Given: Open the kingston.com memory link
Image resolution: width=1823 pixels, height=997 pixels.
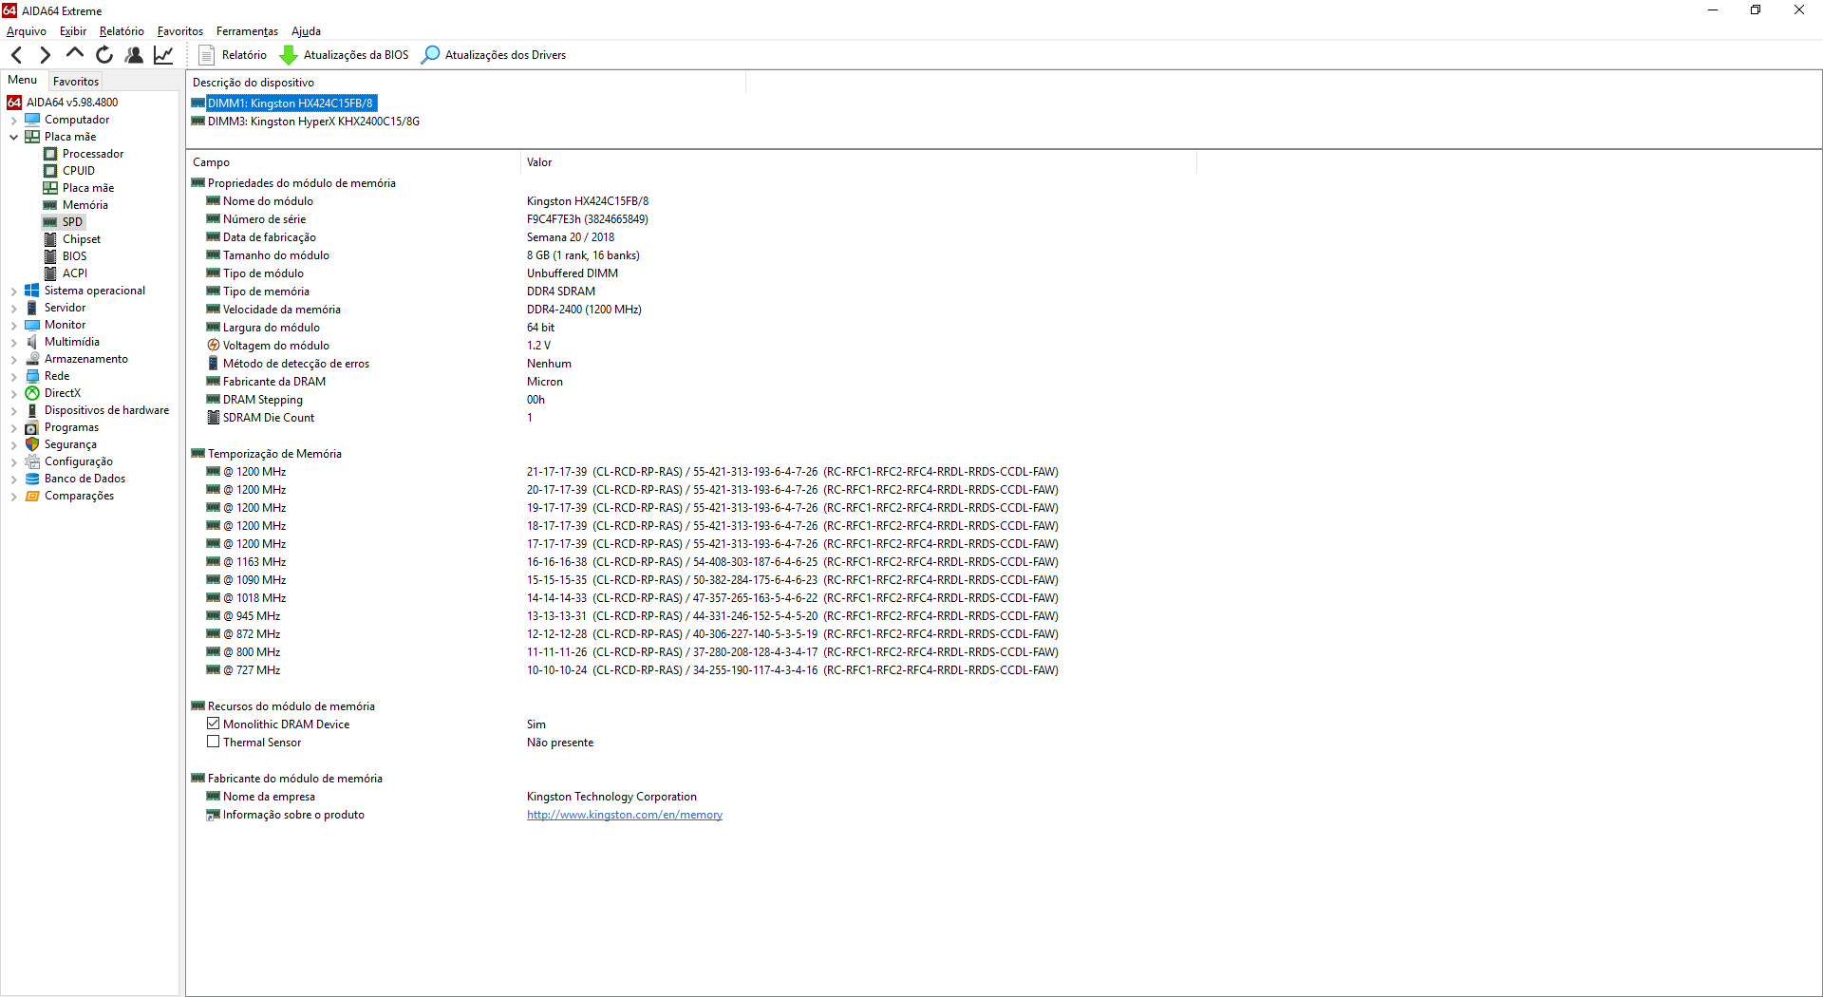Looking at the screenshot, I should click(625, 815).
